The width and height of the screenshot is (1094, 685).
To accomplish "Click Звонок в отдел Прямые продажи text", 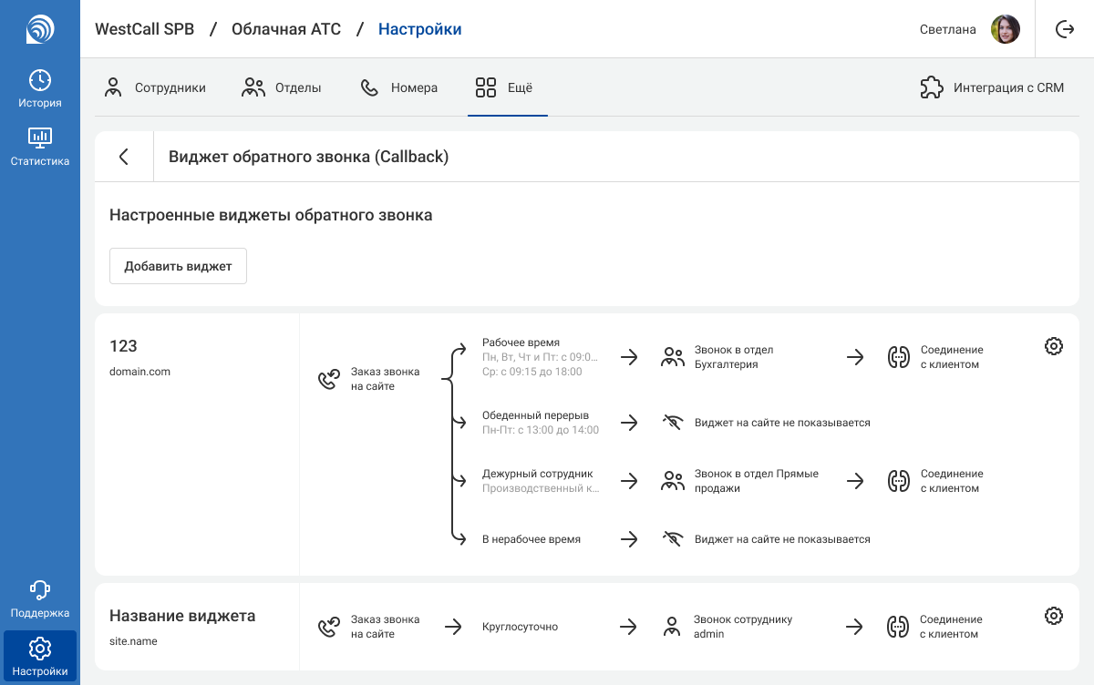I will click(x=757, y=481).
